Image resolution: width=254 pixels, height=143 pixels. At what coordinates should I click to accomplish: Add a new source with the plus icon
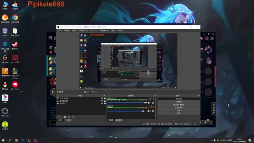pos(58,117)
